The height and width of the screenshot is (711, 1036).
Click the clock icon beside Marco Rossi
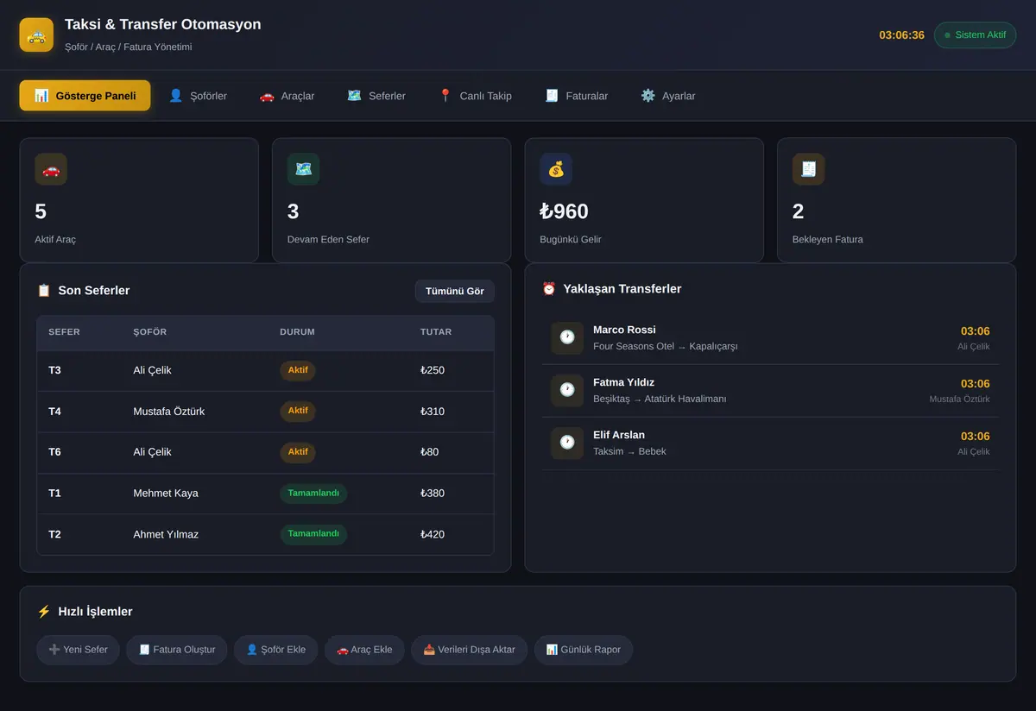click(x=567, y=337)
